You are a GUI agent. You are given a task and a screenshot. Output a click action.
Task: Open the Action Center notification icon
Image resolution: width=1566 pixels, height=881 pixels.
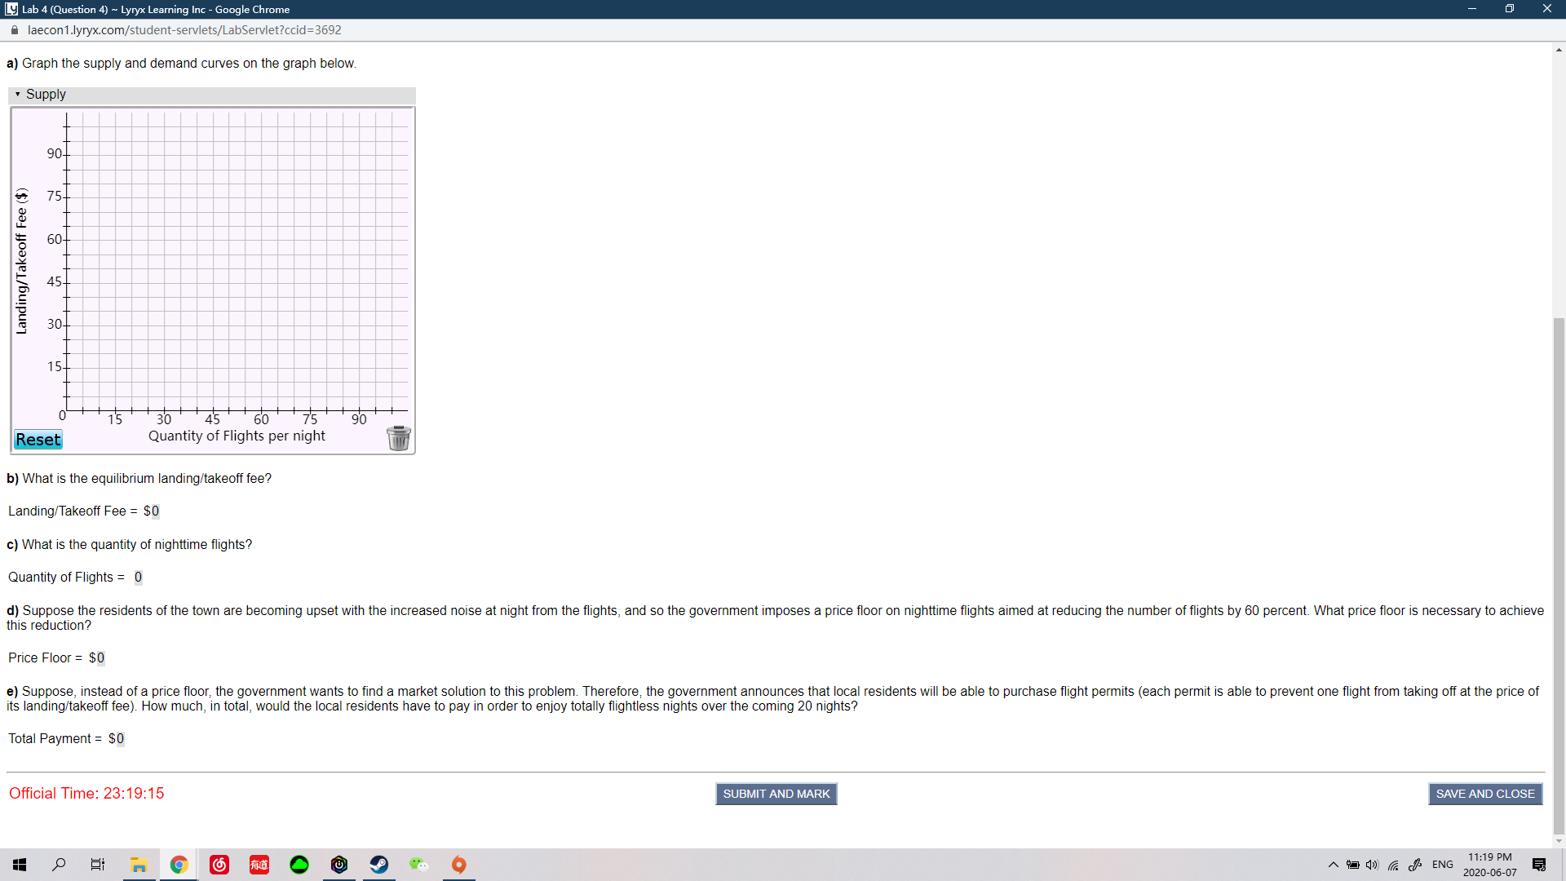(x=1539, y=865)
